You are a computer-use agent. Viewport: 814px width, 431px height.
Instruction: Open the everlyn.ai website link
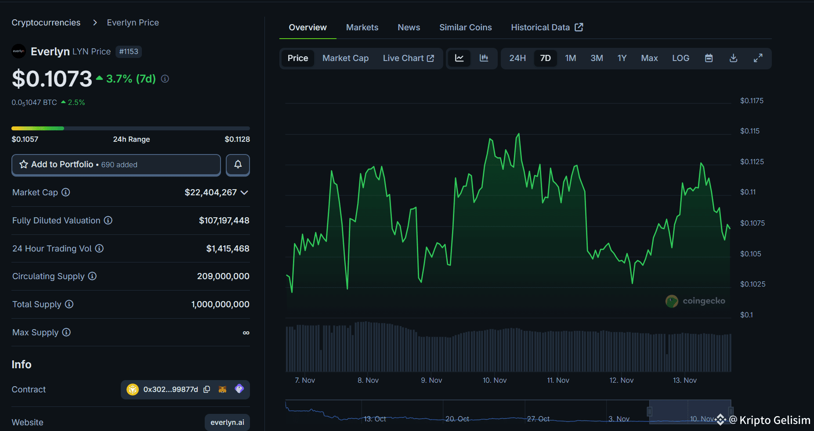(227, 422)
